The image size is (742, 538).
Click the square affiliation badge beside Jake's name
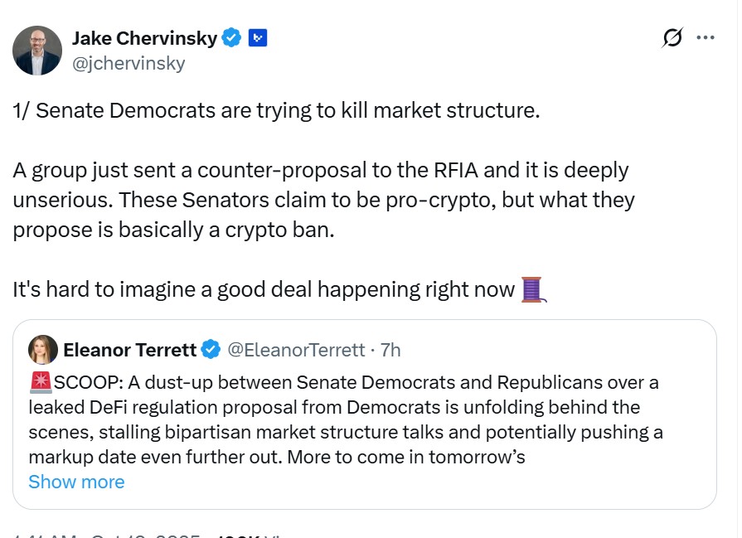[258, 37]
